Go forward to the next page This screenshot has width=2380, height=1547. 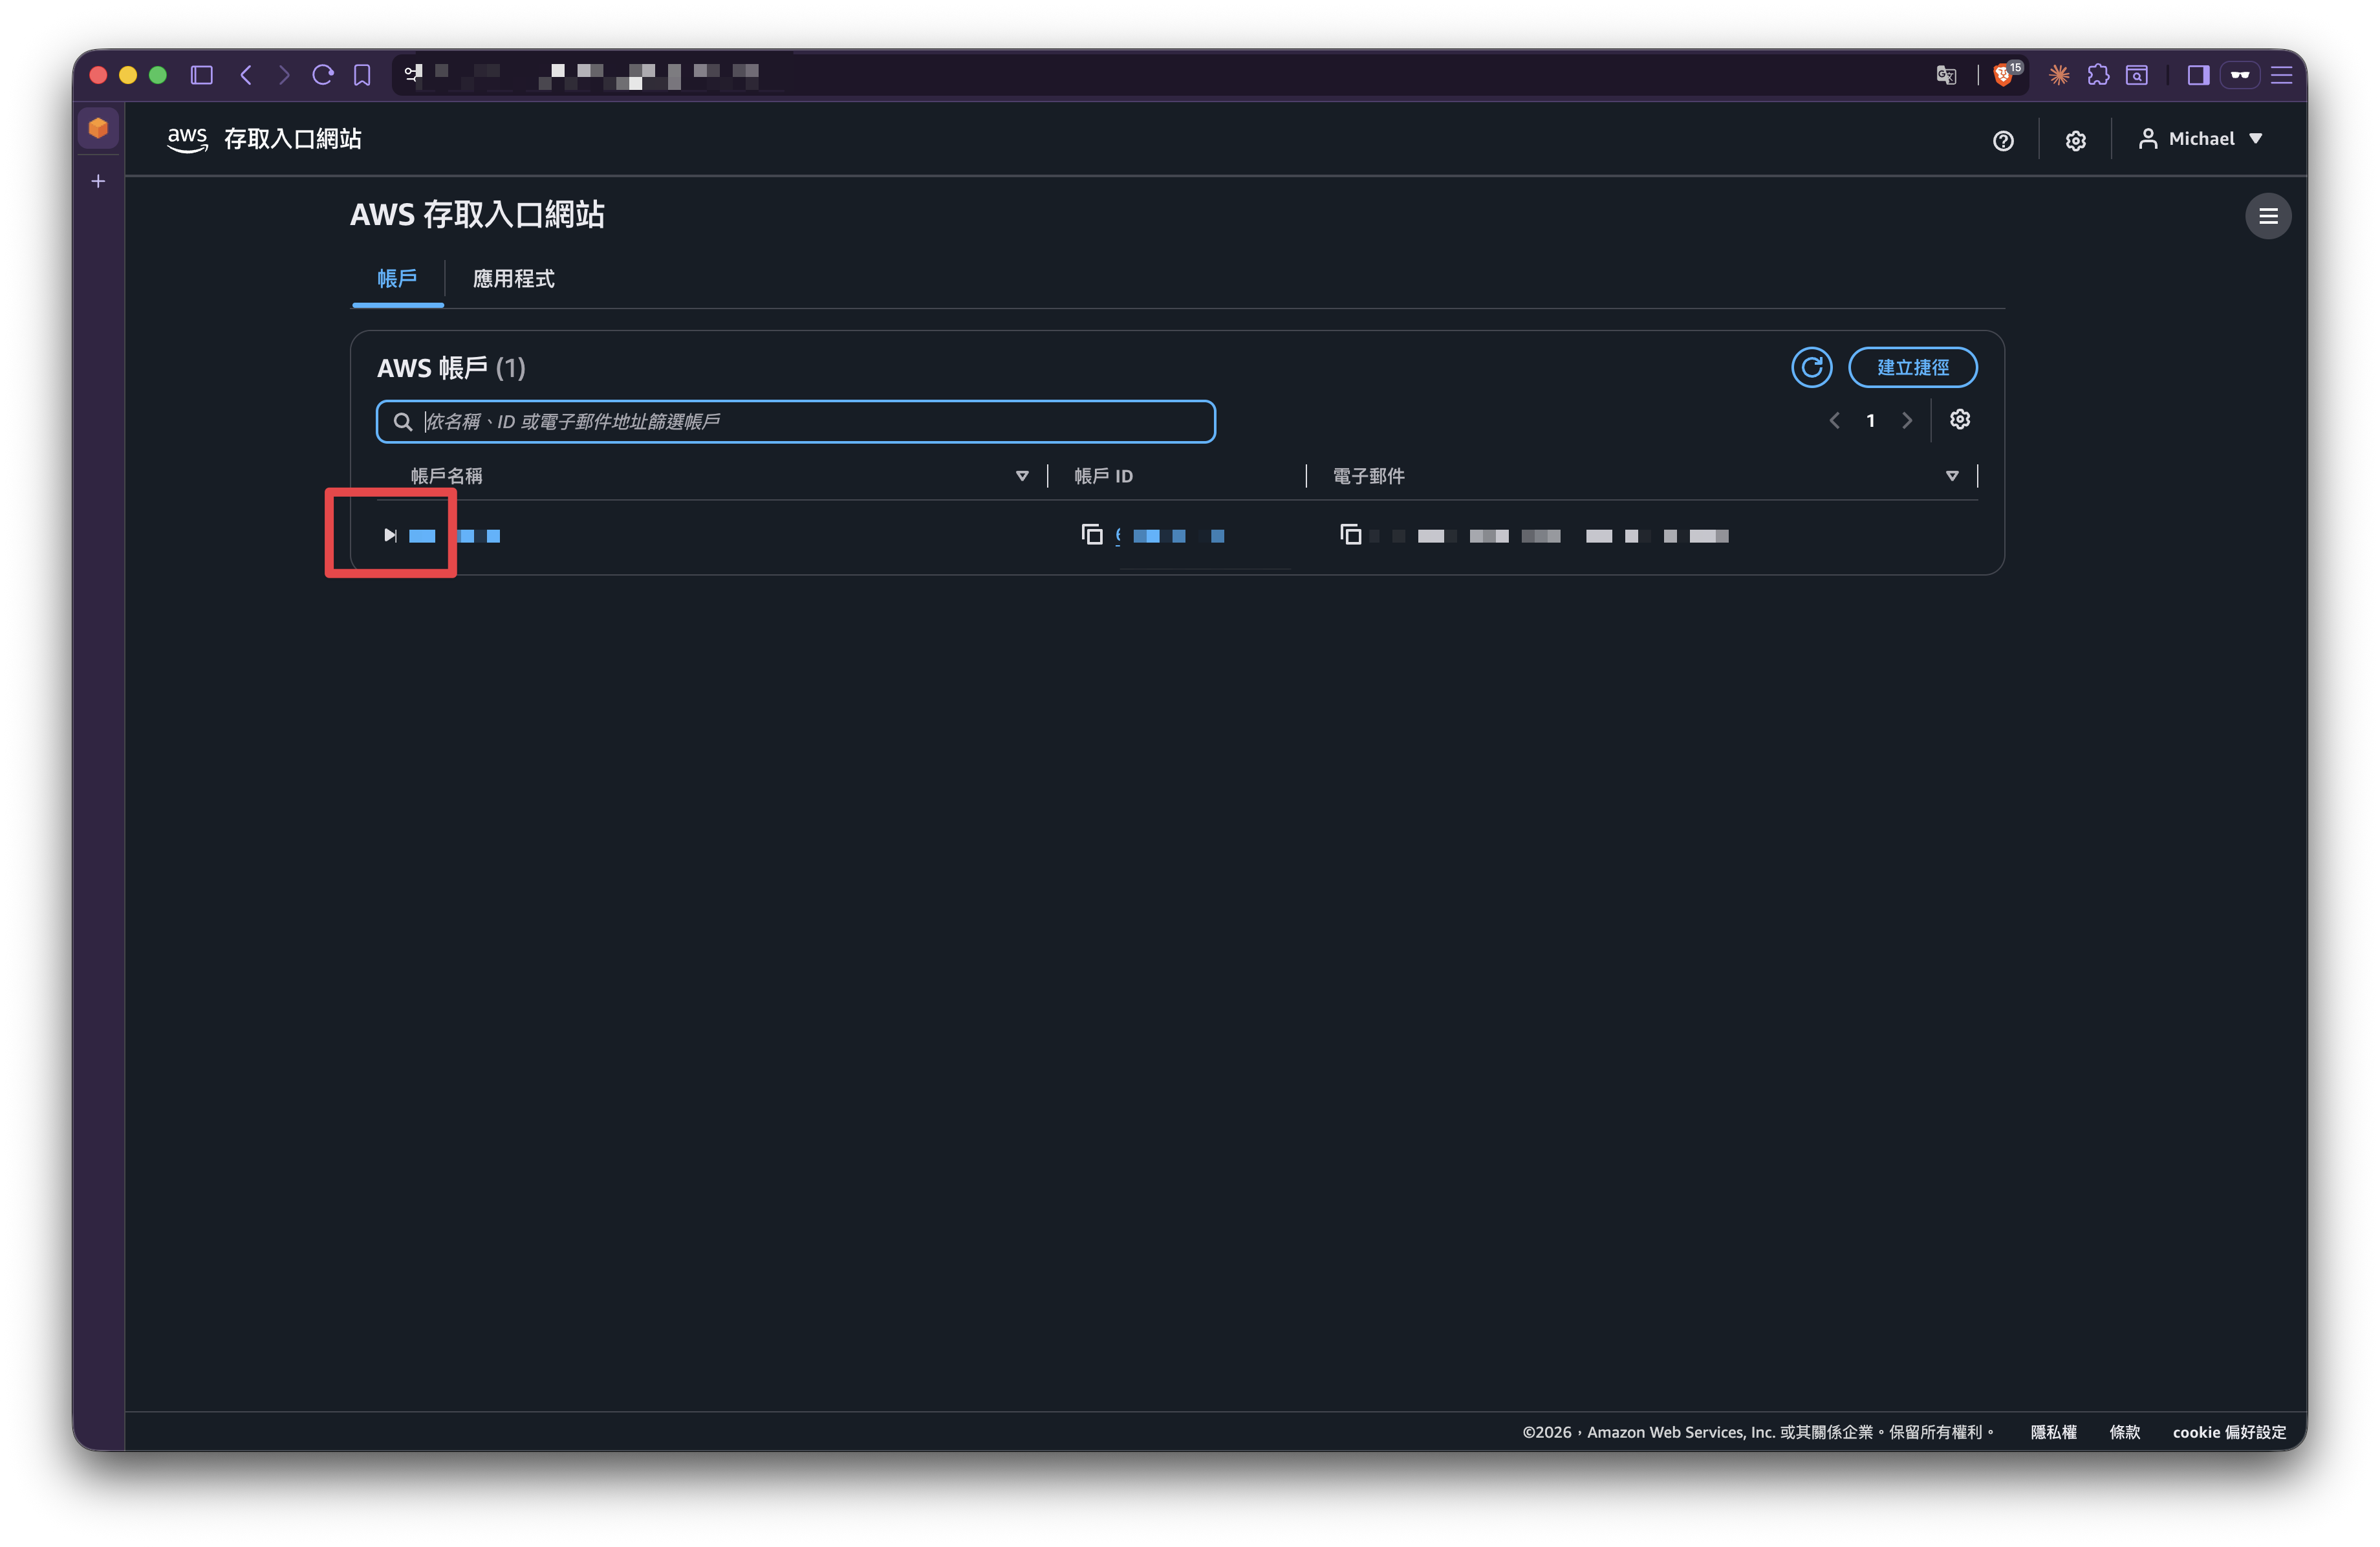[285, 75]
